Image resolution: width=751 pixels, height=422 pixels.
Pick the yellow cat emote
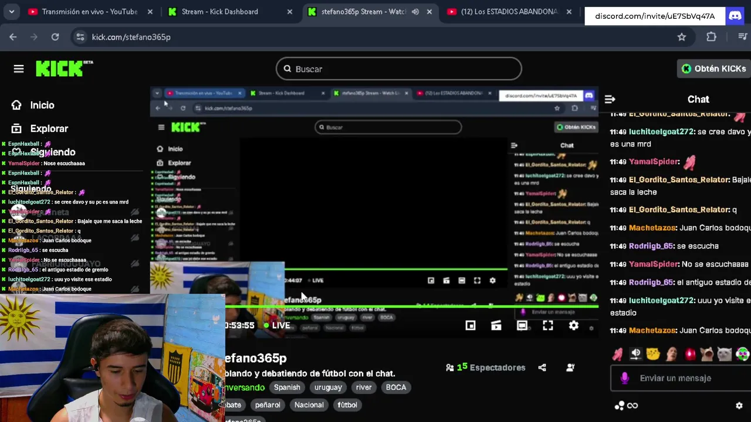(x=653, y=354)
